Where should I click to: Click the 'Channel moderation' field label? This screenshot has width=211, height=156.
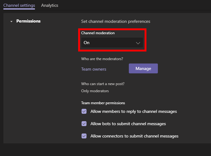click(x=98, y=33)
